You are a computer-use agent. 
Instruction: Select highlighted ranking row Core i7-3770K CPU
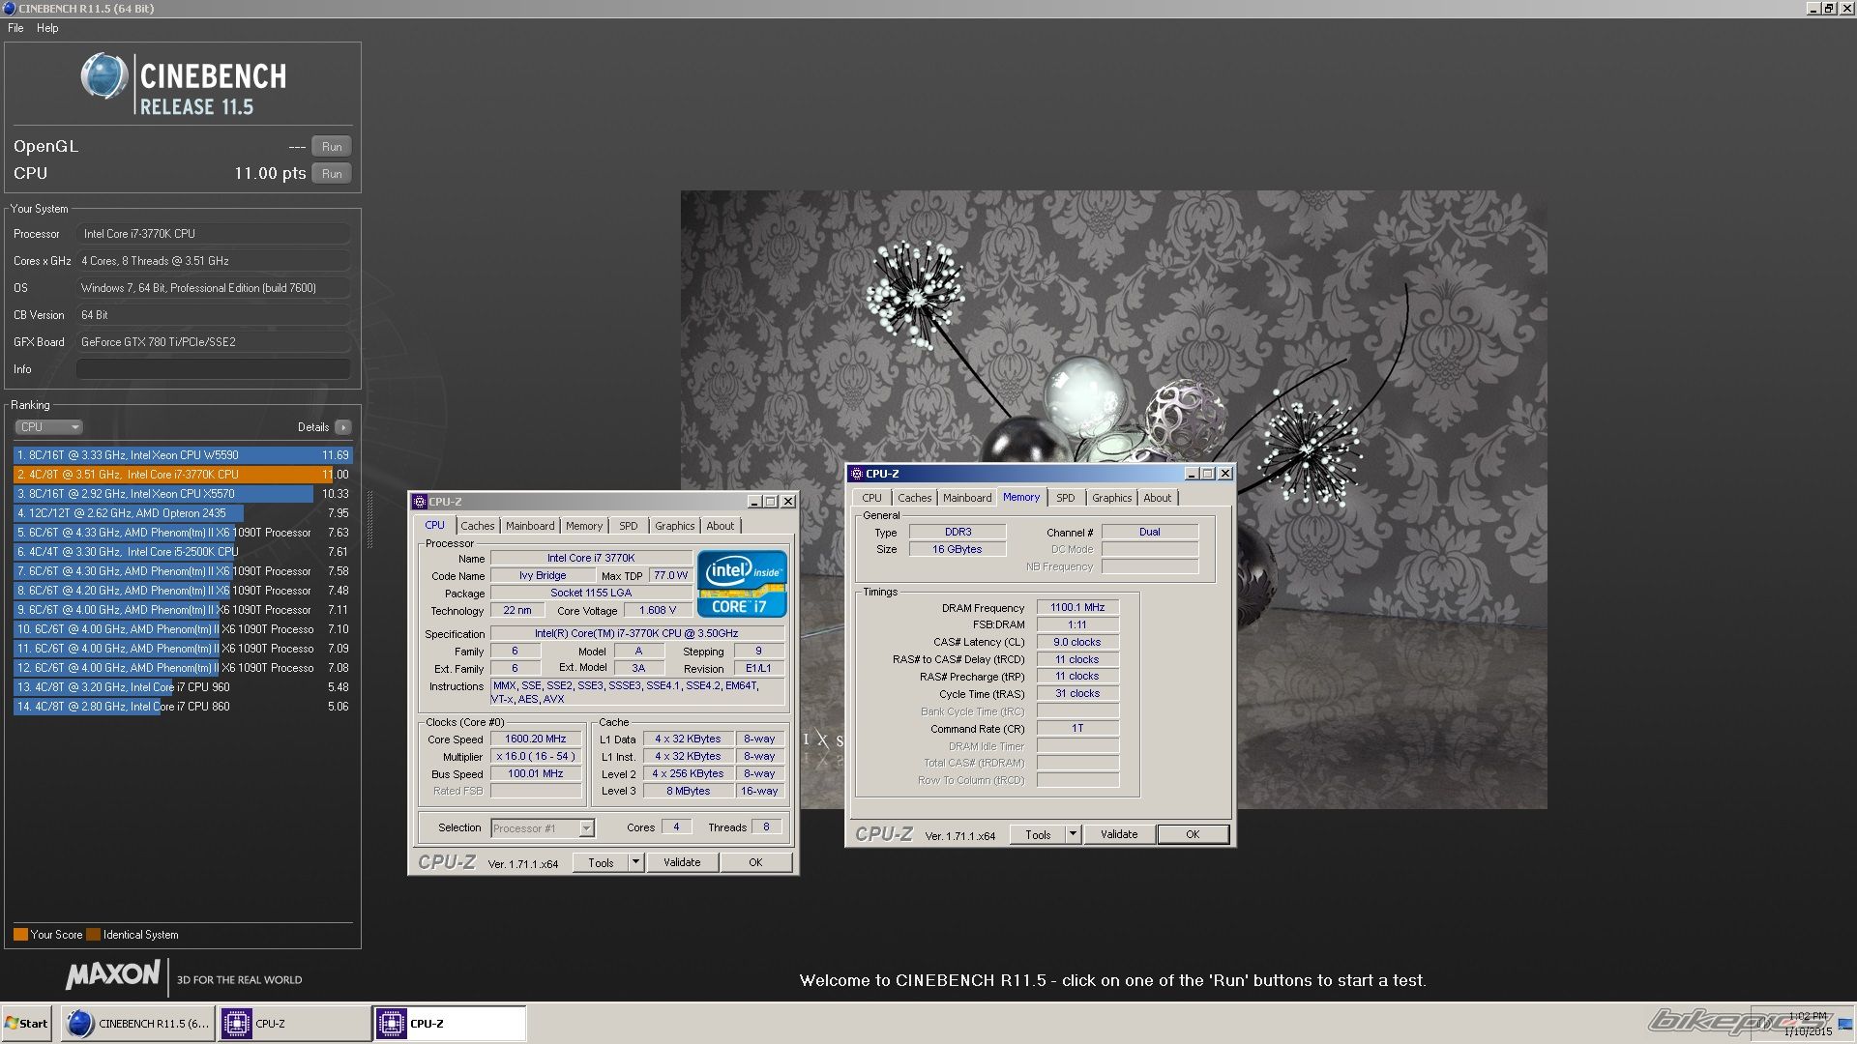point(182,475)
